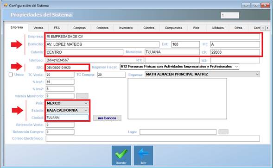Viewport: 273px width, 168px height.
Task: Click the Correo Electrónico field
Action: click(153, 138)
